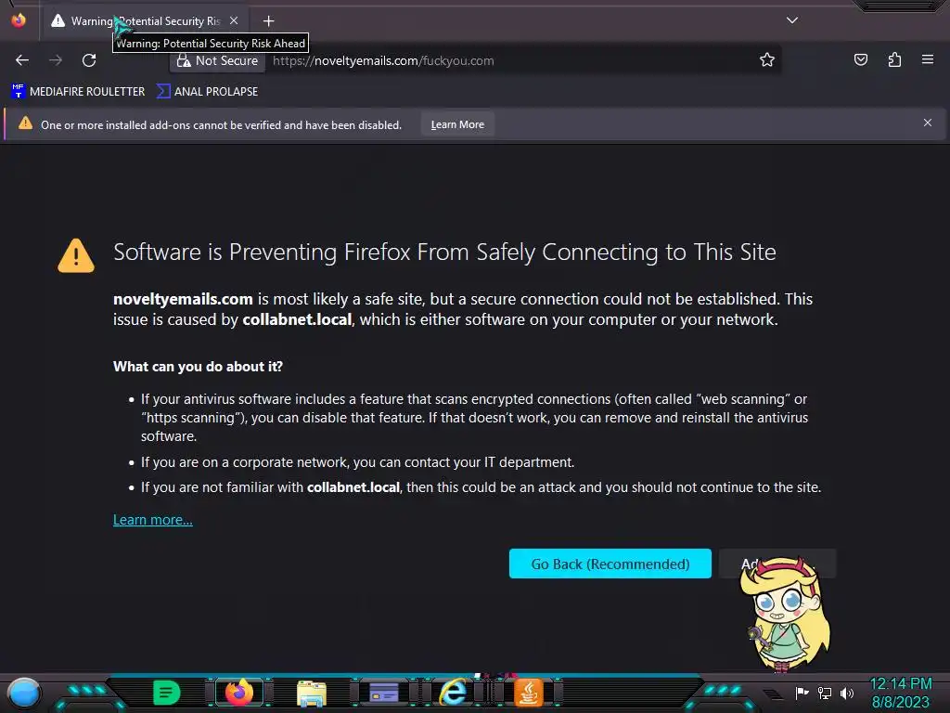The image size is (950, 713).
Task: Click the Star Butterfly desktop mascot
Action: 785,615
